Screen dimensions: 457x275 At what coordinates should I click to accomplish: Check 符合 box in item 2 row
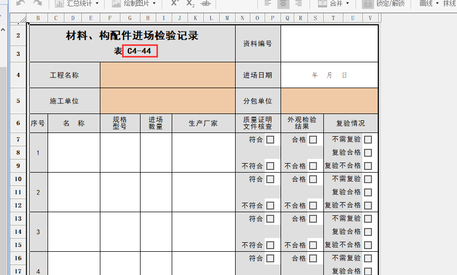(x=270, y=179)
